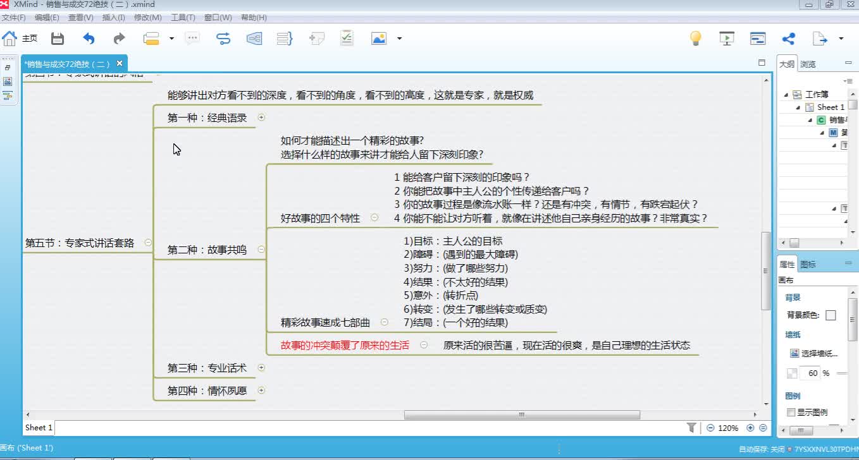Add a callout speech-bubble icon

[192, 39]
